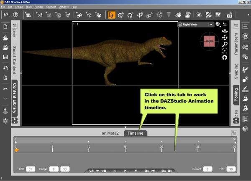Jump to the first frame of the timeline
Viewport: 251px width, 181px height.
97,171
